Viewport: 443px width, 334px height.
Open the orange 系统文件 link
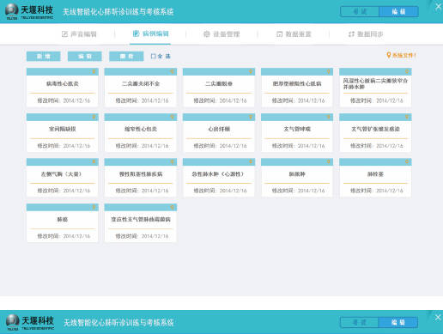pyautogui.click(x=401, y=55)
